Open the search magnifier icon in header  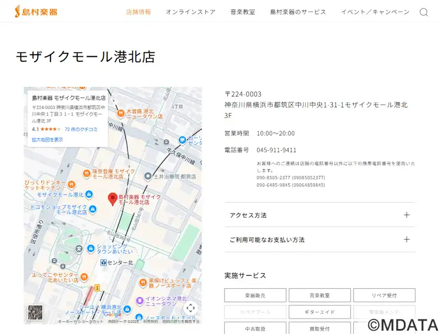[423, 12]
